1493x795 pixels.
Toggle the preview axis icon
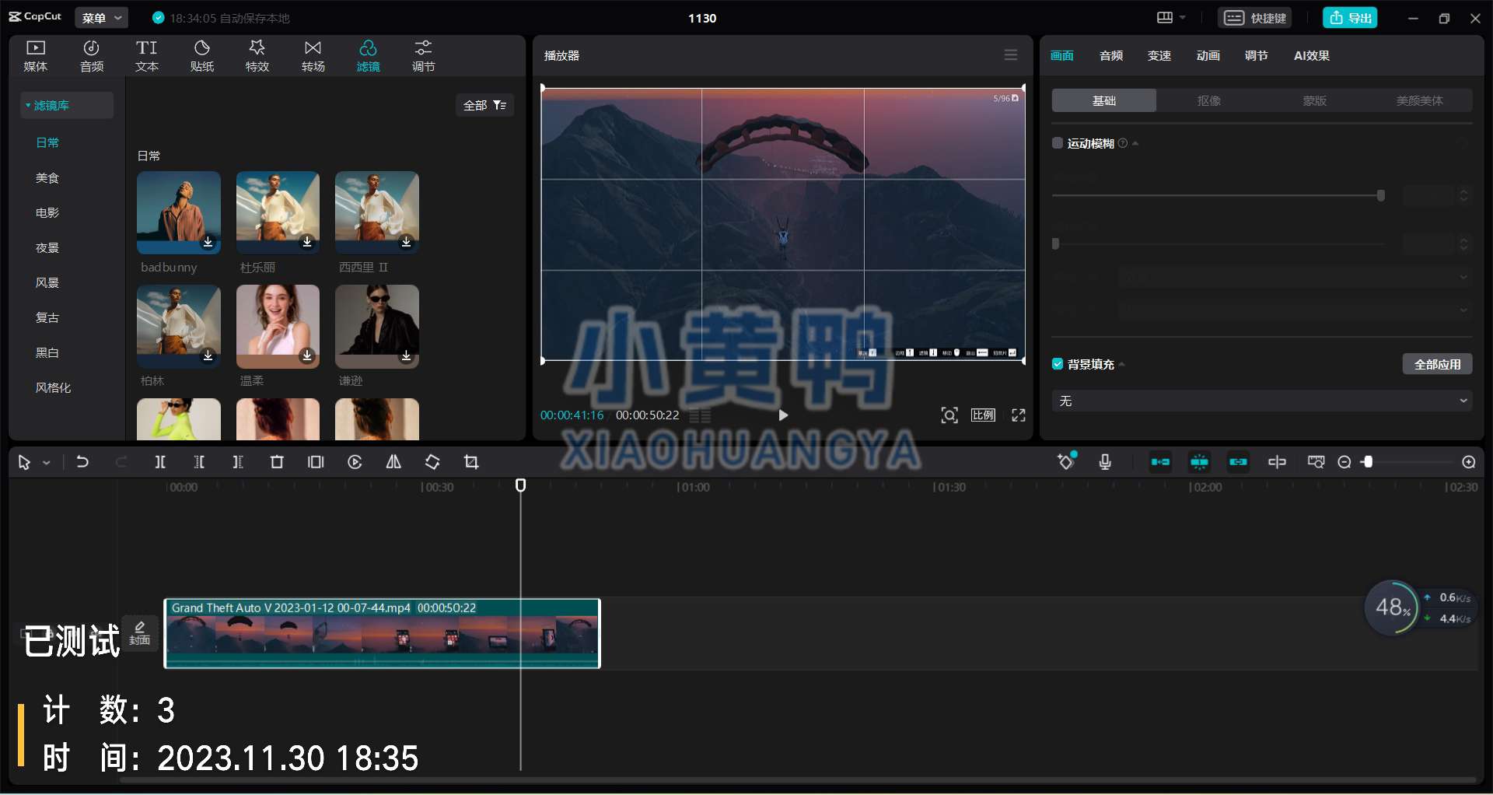pyautogui.click(x=1277, y=462)
